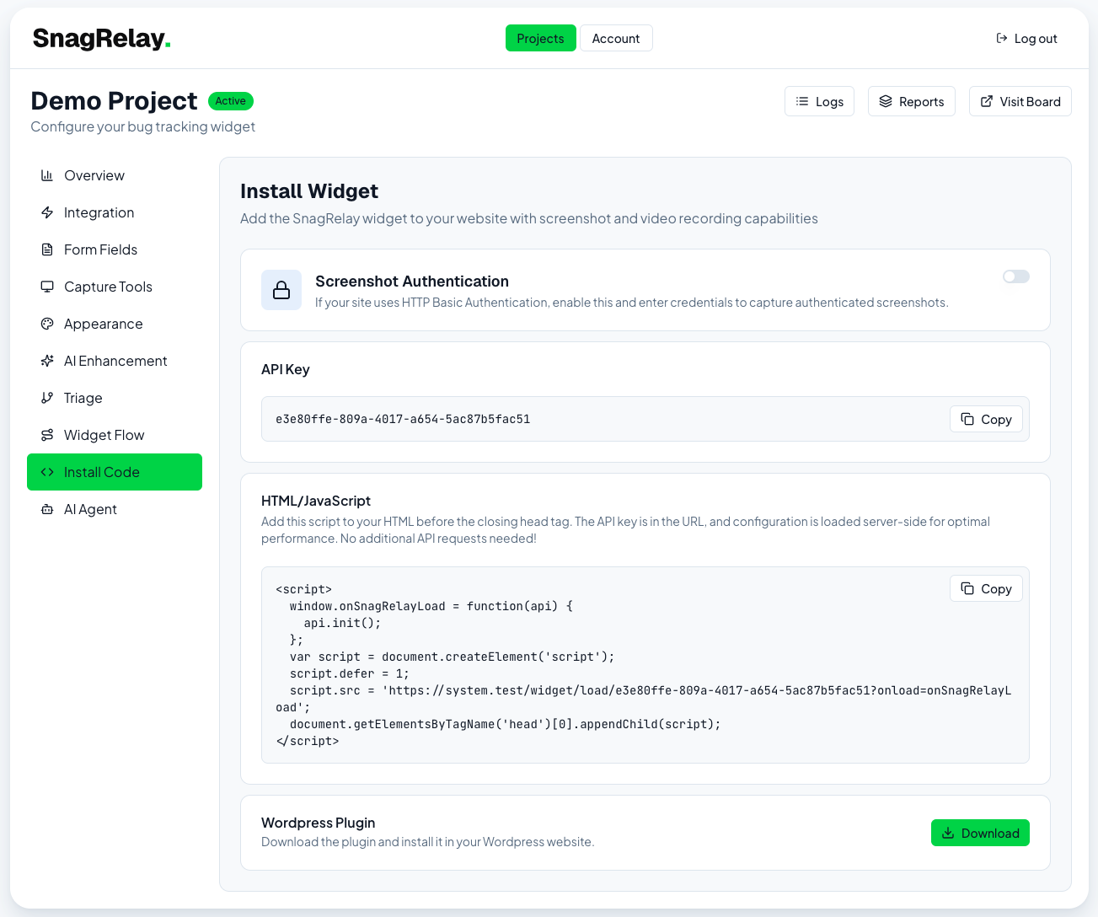Screen dimensions: 1098x917
Task: Click the Screenshot Authentication heading
Action: [x=412, y=282]
